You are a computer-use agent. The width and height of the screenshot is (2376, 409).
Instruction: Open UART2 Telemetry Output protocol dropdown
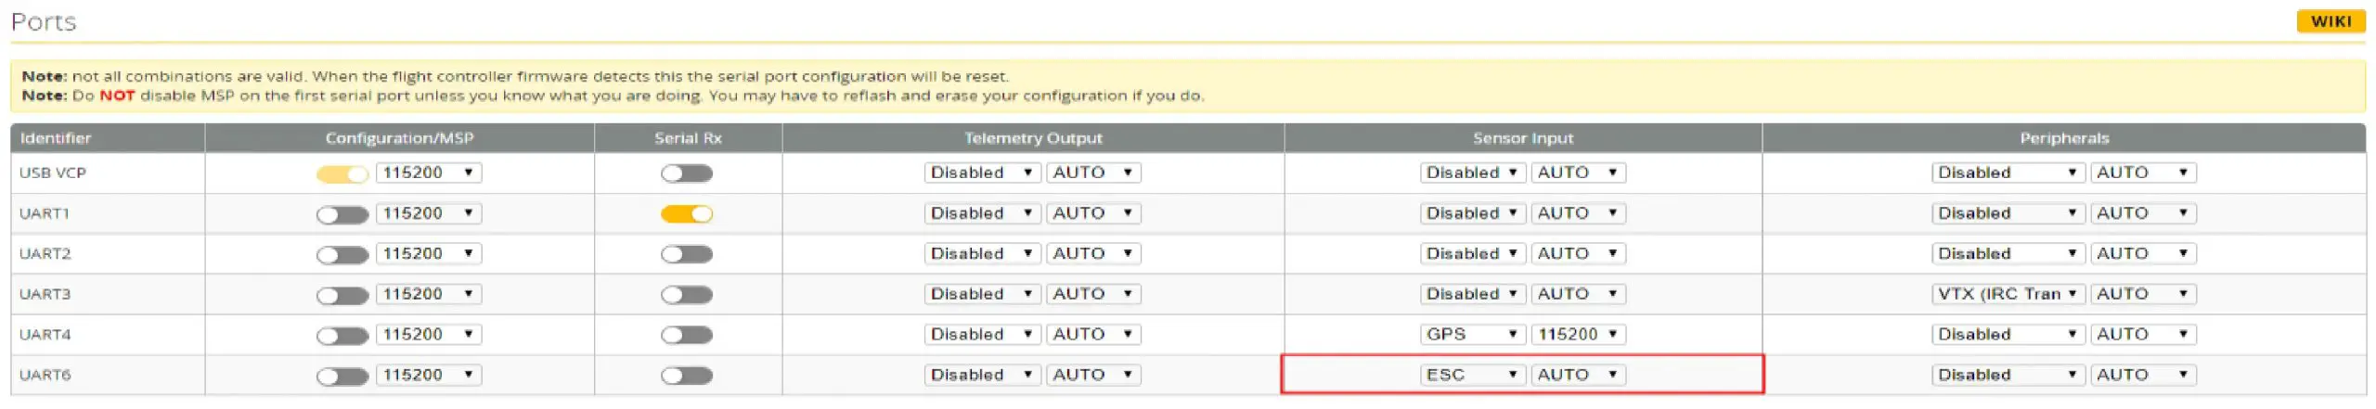click(x=983, y=253)
